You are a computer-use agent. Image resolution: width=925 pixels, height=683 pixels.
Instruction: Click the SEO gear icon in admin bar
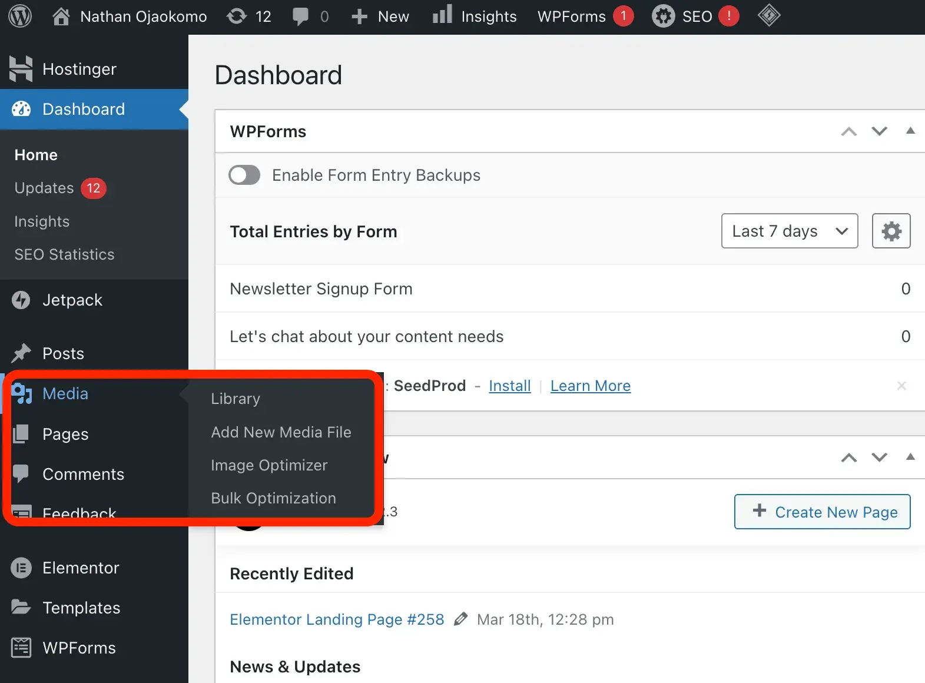(x=664, y=16)
